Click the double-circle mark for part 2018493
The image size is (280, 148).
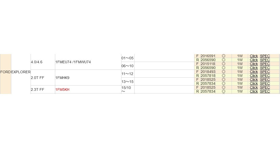(223, 72)
